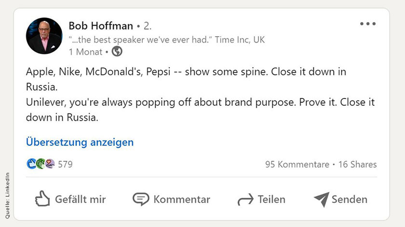
Task: Open the three-dot post options menu
Action: [x=368, y=24]
